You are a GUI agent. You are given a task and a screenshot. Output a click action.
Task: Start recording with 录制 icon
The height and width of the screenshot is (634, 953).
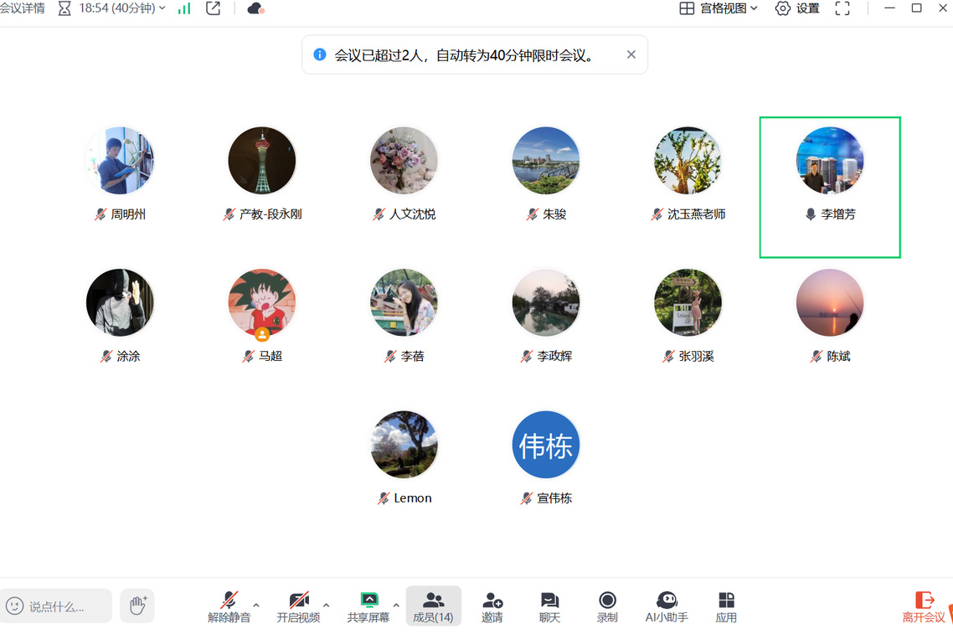pyautogui.click(x=607, y=607)
